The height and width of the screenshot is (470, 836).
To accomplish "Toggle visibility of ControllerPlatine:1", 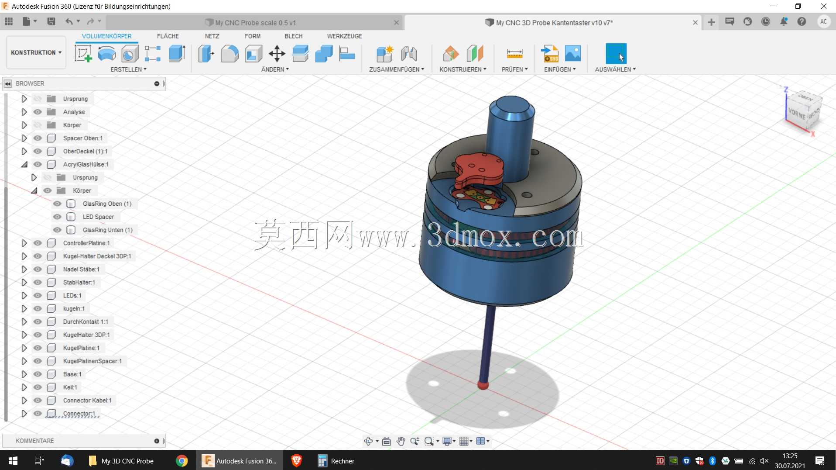I will coord(38,243).
